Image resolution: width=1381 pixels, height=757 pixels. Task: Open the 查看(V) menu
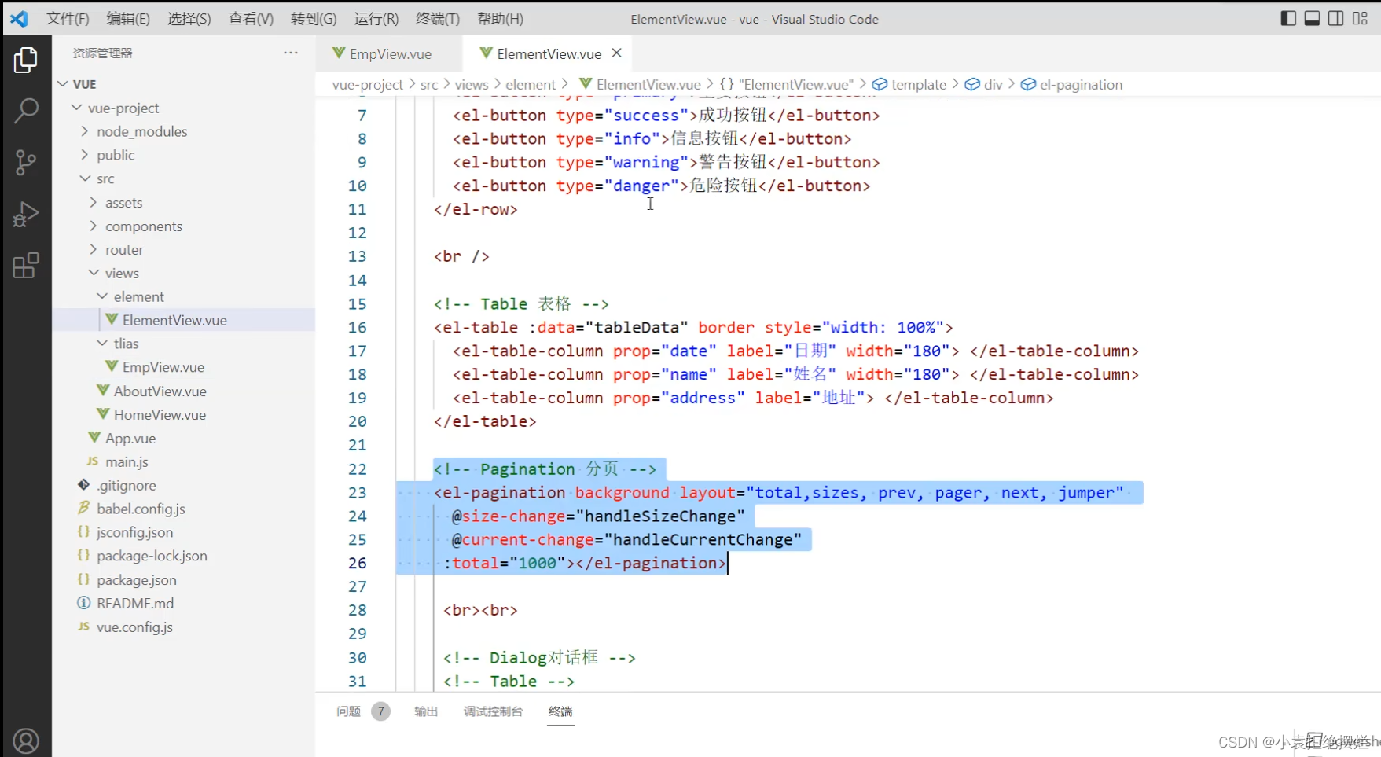click(251, 19)
